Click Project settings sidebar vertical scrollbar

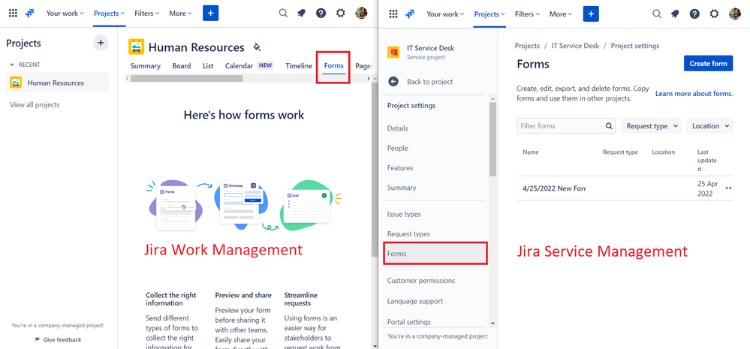point(492,139)
